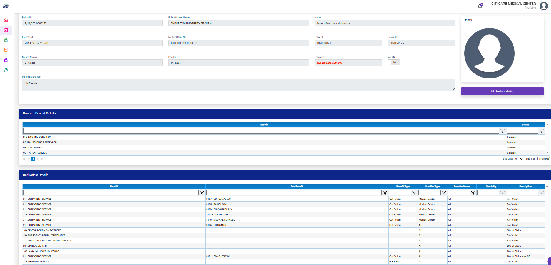Screen dimensions: 551x265
Task: Click filter icon for Sub Benefit column
Action: 385,193
